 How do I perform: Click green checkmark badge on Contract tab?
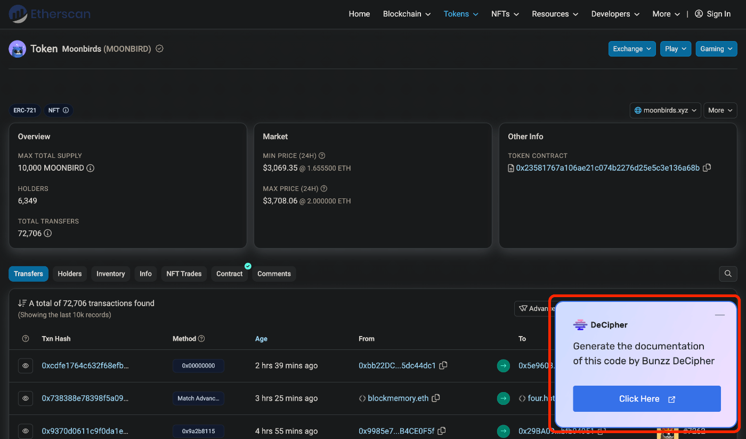click(x=248, y=266)
